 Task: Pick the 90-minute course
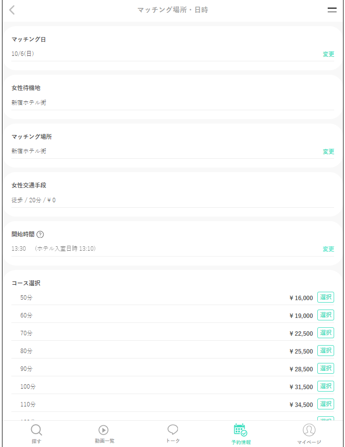[x=326, y=368]
